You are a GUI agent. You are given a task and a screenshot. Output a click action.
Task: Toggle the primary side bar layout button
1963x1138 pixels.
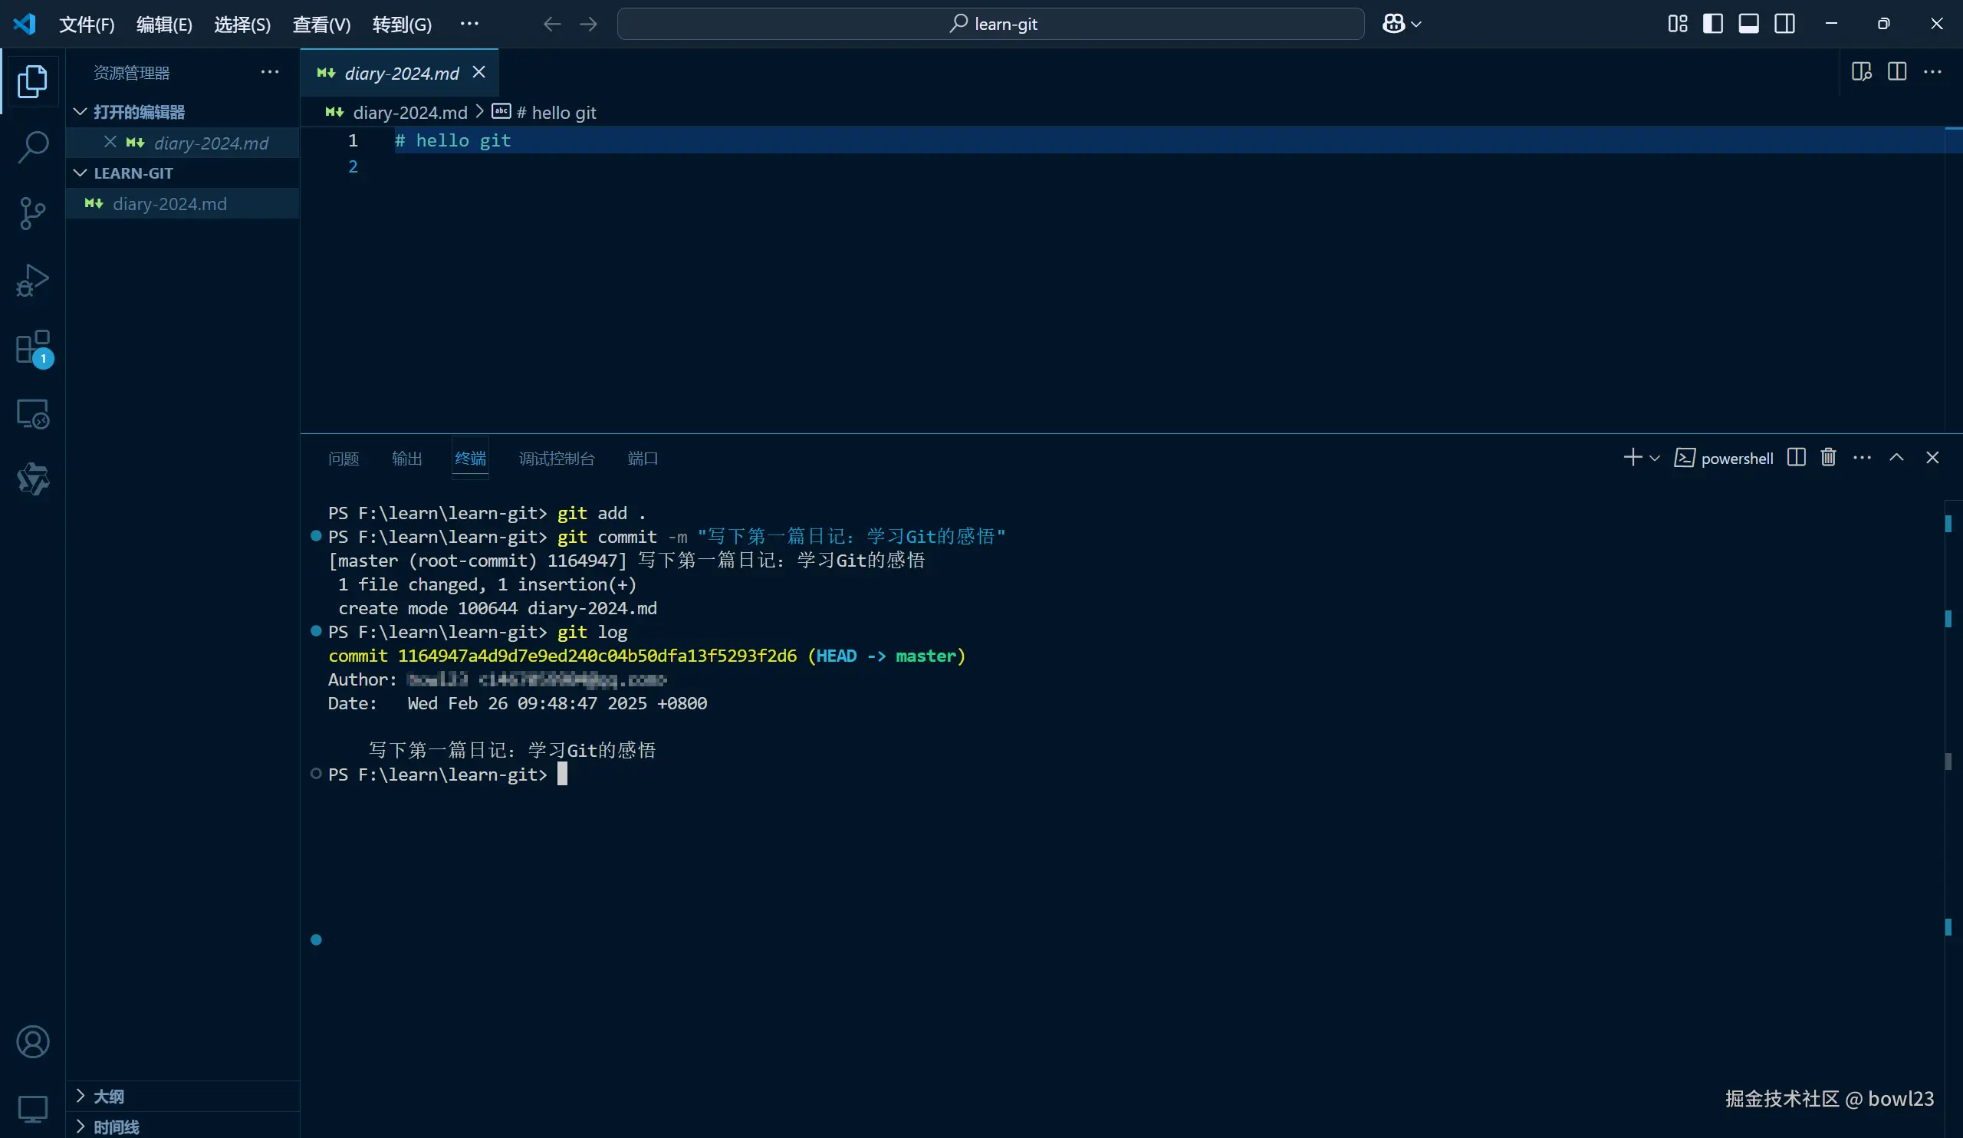pyautogui.click(x=1712, y=24)
